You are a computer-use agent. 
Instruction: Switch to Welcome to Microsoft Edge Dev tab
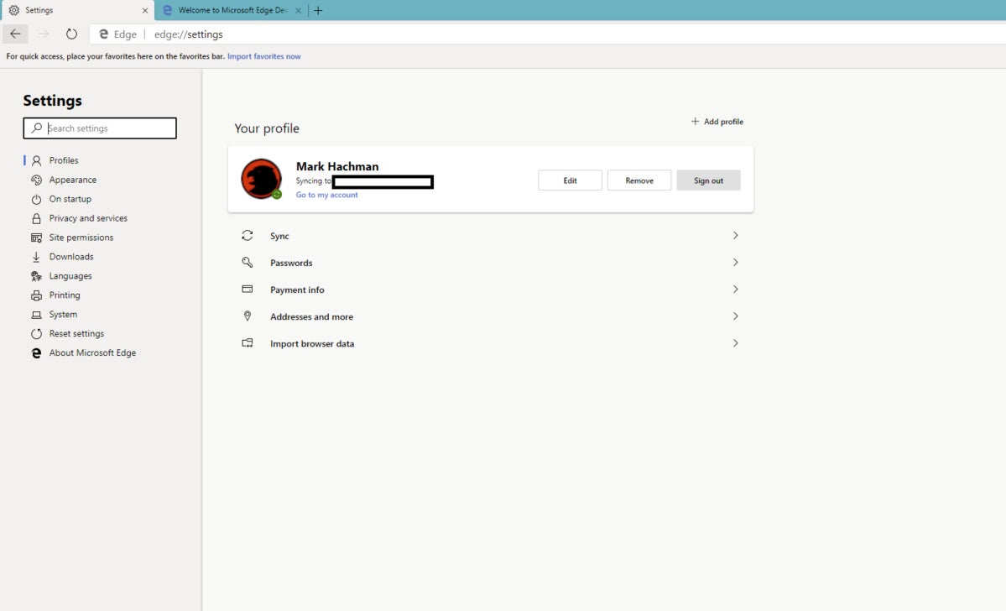click(x=232, y=10)
